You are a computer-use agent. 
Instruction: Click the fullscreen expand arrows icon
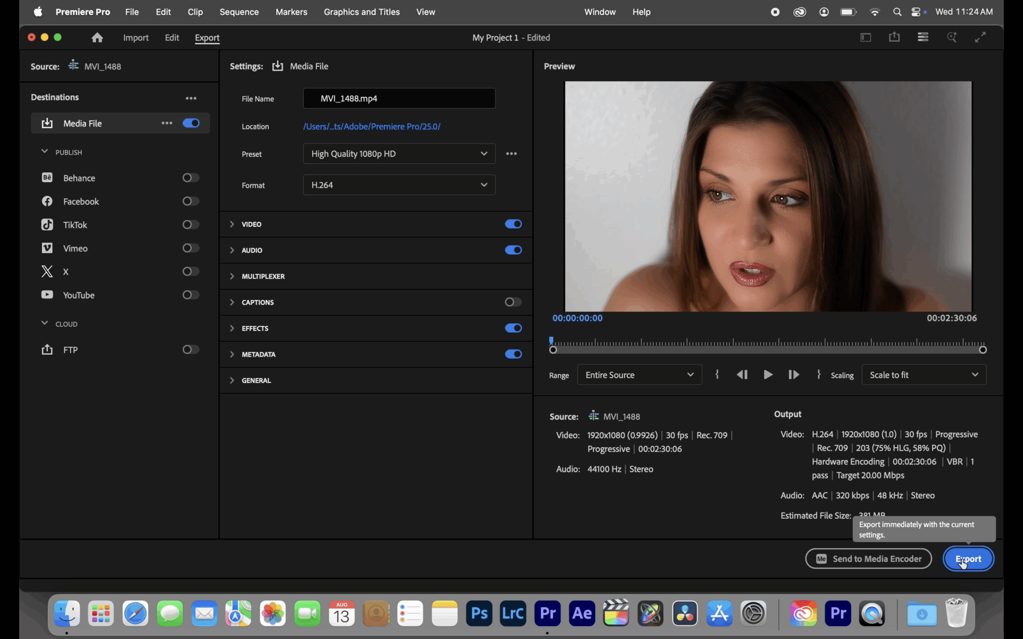click(x=980, y=37)
